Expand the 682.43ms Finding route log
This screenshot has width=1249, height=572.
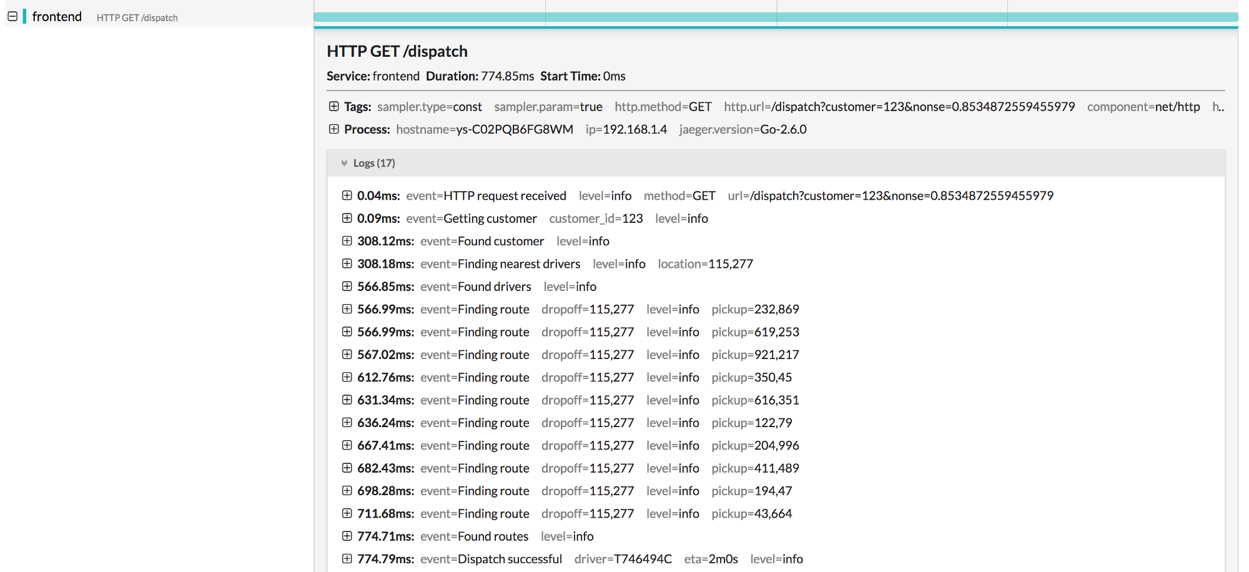tap(347, 468)
